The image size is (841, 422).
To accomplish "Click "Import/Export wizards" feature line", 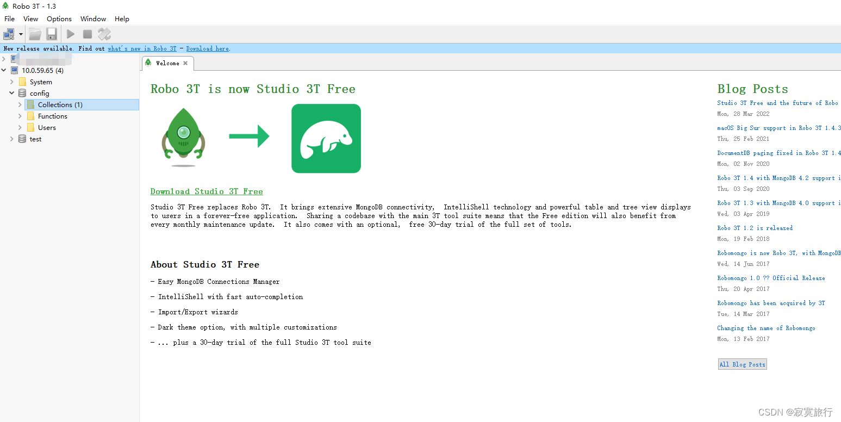I will [x=194, y=312].
